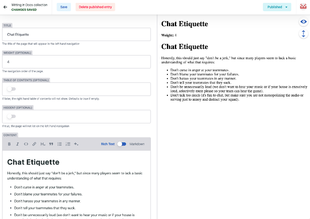Open the Published status dropdown

277,7
